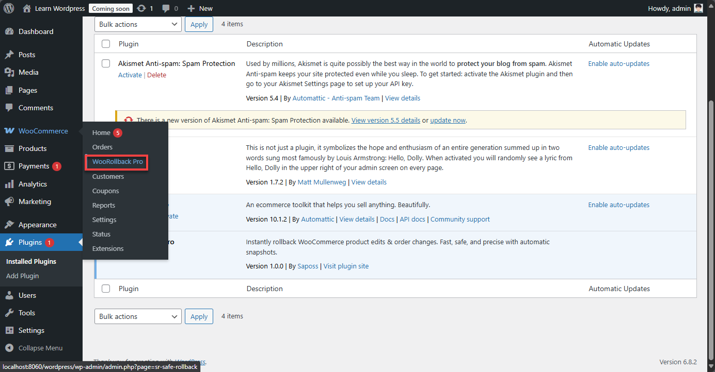Toggle select-all checkbox in table footer

tap(106, 289)
